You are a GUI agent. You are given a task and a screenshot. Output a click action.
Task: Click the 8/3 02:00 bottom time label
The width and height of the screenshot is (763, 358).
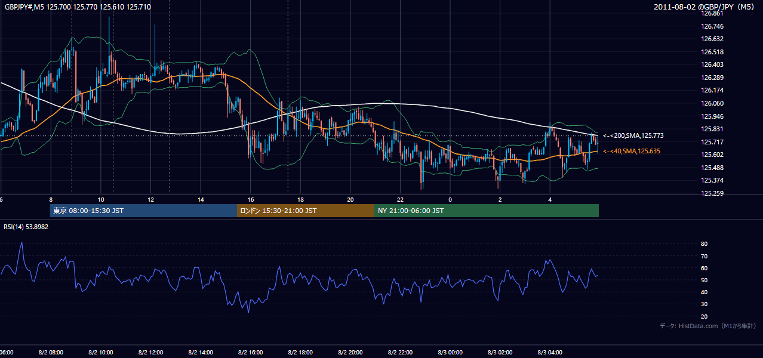pos(500,353)
